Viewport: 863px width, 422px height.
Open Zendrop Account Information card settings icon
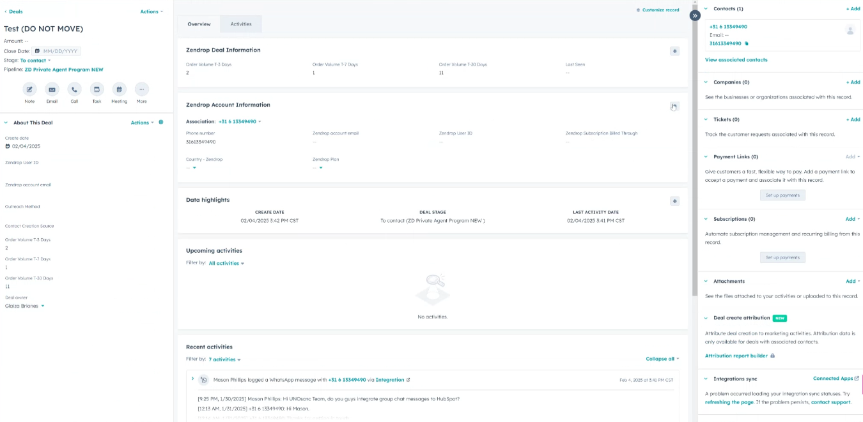pos(674,107)
